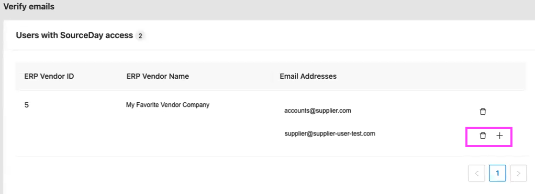Go to previous page with left arrow
Image resolution: width=535 pixels, height=194 pixels.
477,173
